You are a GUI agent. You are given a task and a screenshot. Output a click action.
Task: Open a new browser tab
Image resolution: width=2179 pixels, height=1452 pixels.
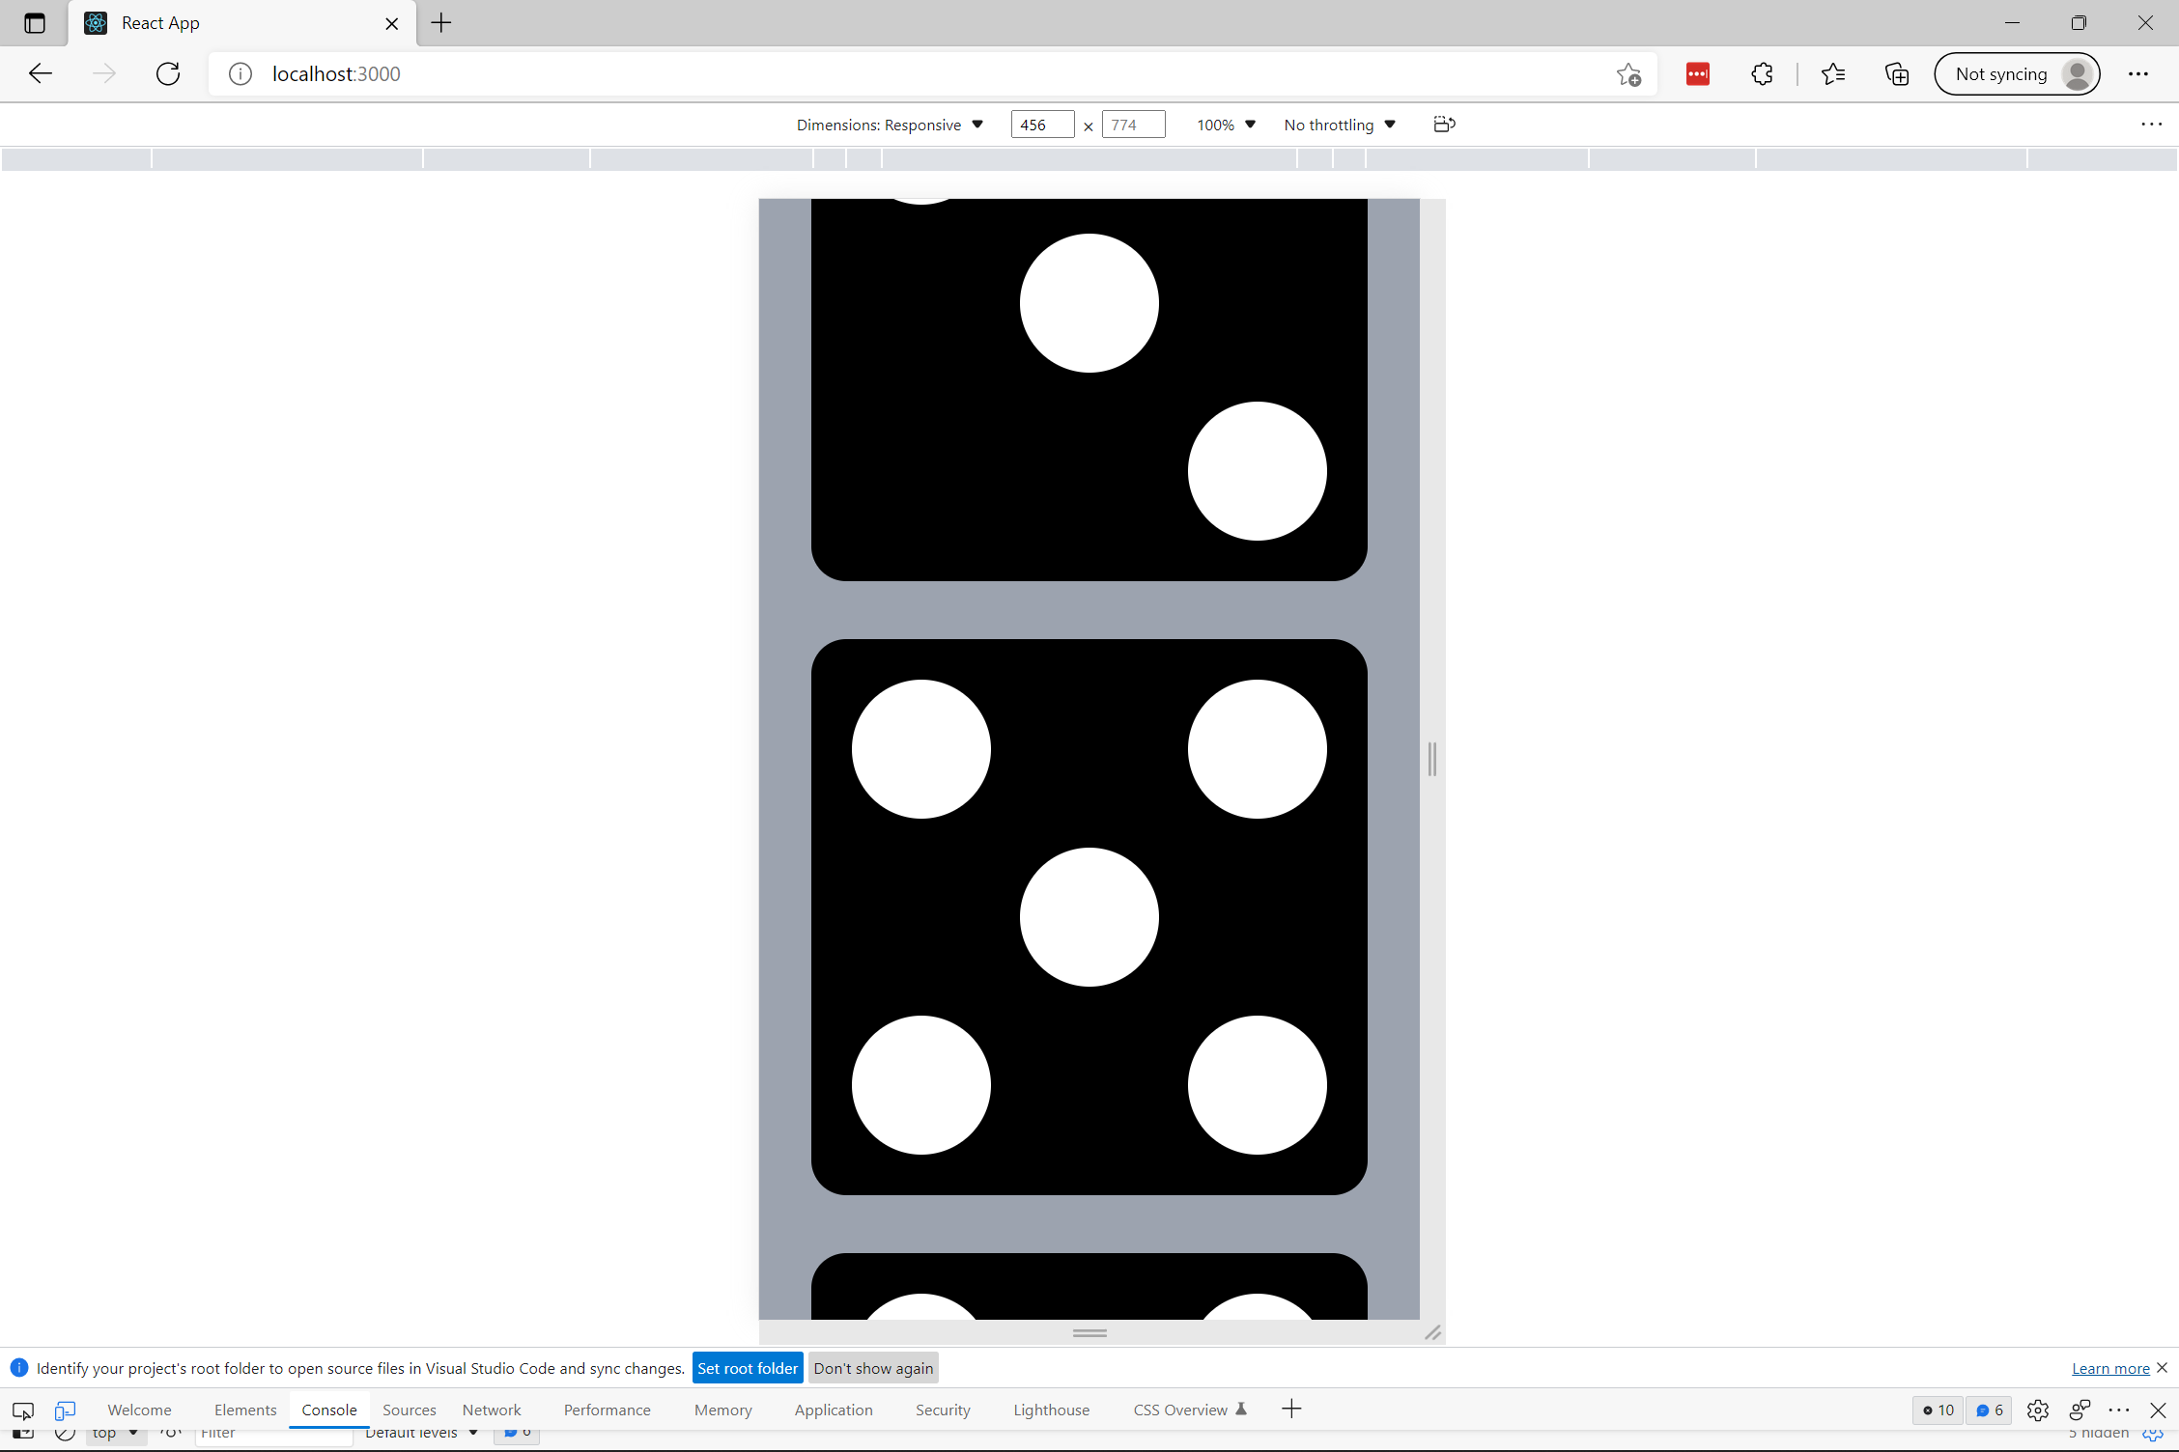coord(441,23)
